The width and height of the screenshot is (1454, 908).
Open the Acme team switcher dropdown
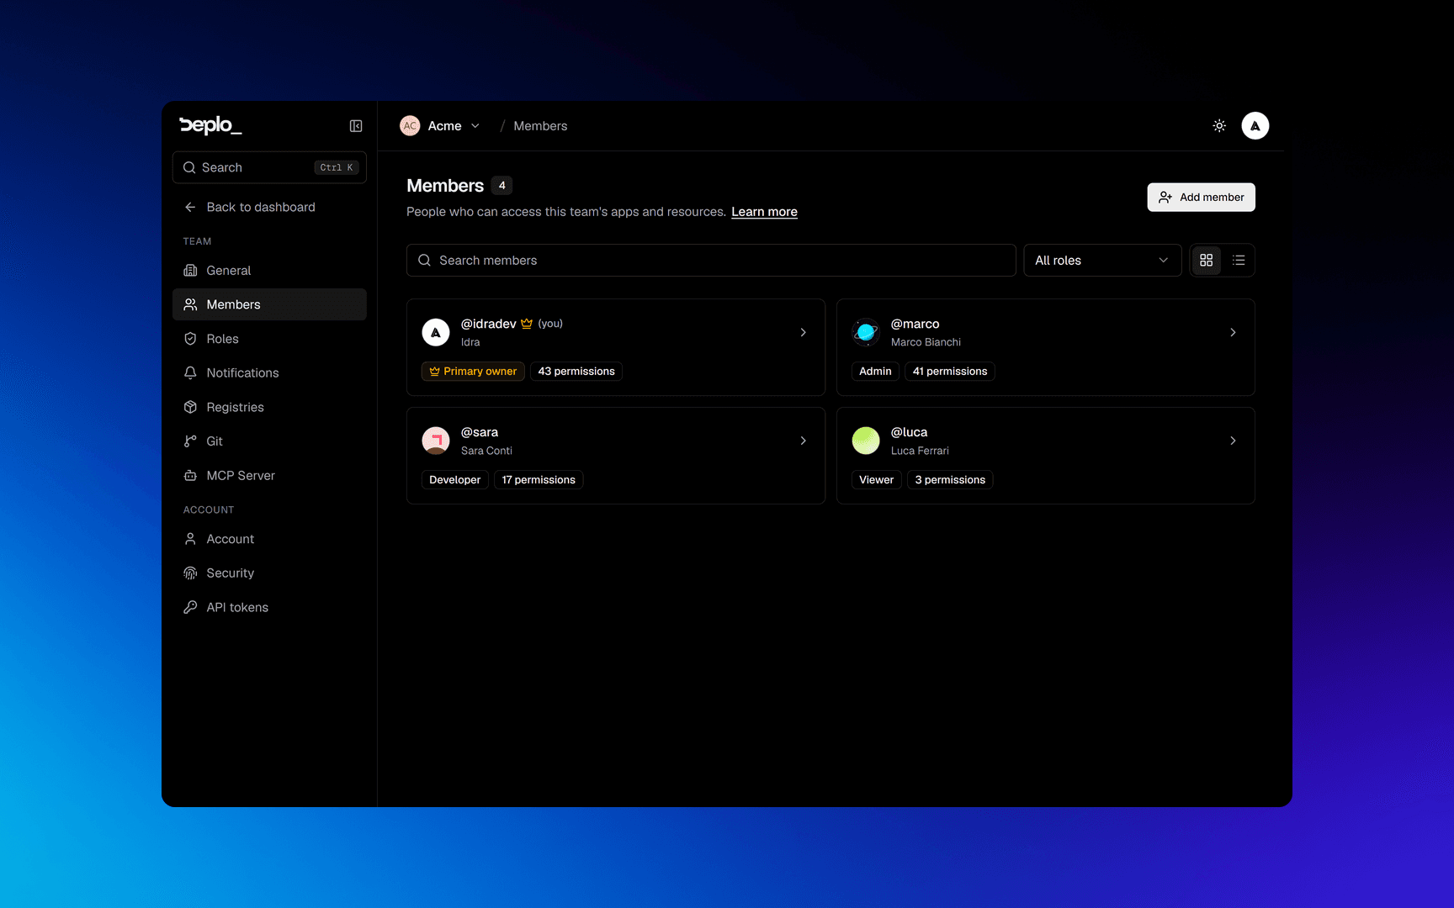click(x=440, y=126)
